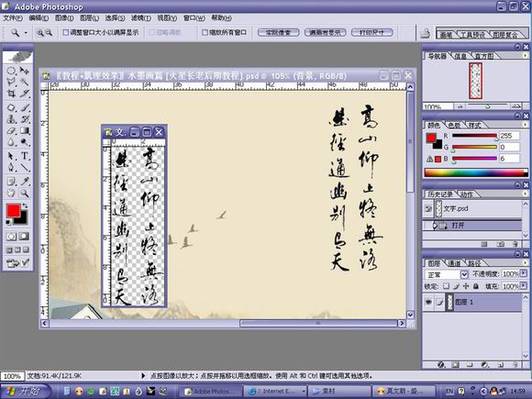Open the Filter menu

141,18
